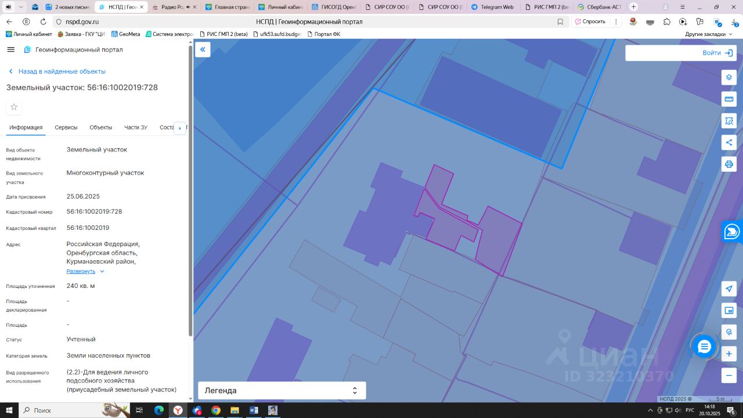743x418 pixels.
Task: Open the map layers panel
Action: point(729,77)
